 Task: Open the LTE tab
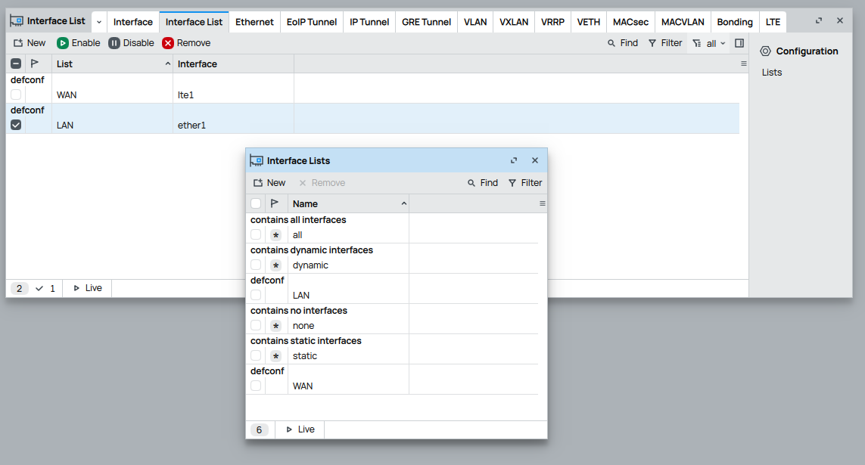(773, 22)
